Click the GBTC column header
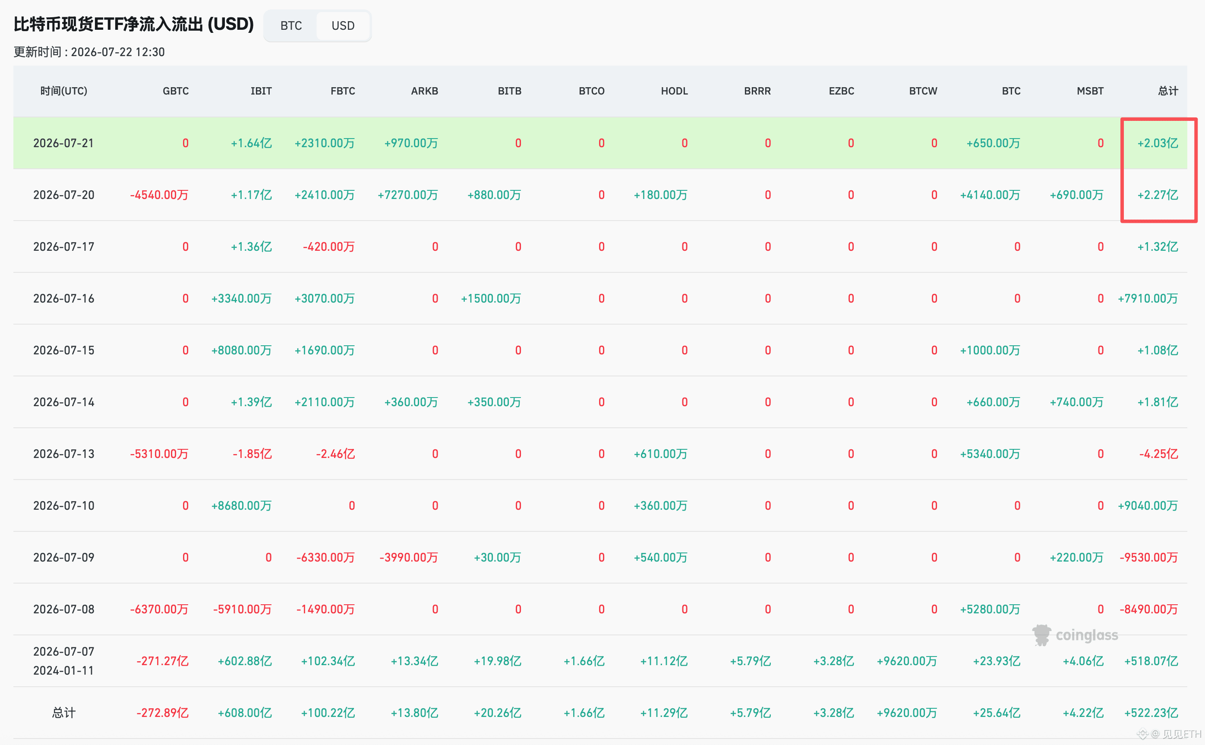 [x=176, y=91]
